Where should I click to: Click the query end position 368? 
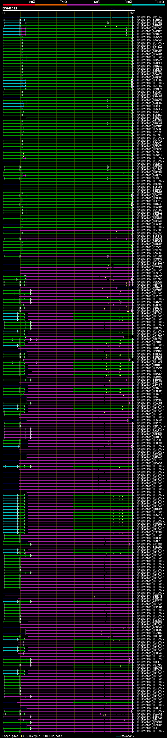click(132, 13)
